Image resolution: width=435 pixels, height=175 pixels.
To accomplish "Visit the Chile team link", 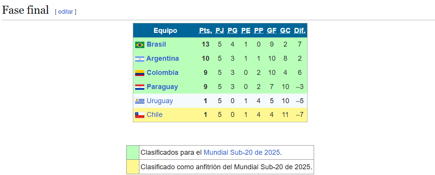I will coord(154,115).
